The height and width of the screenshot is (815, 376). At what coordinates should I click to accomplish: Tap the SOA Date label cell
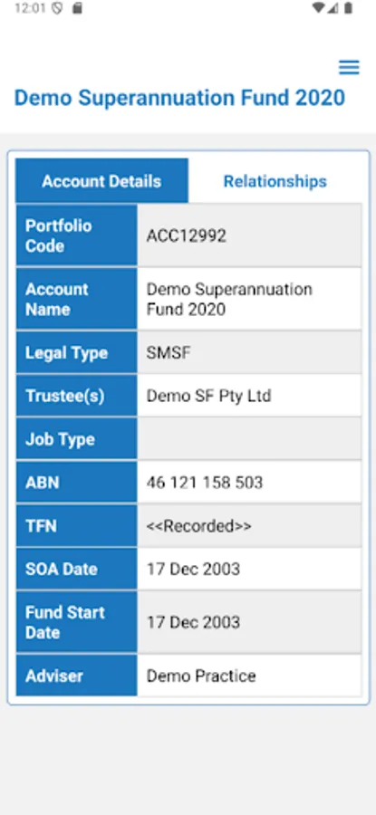[x=76, y=569]
